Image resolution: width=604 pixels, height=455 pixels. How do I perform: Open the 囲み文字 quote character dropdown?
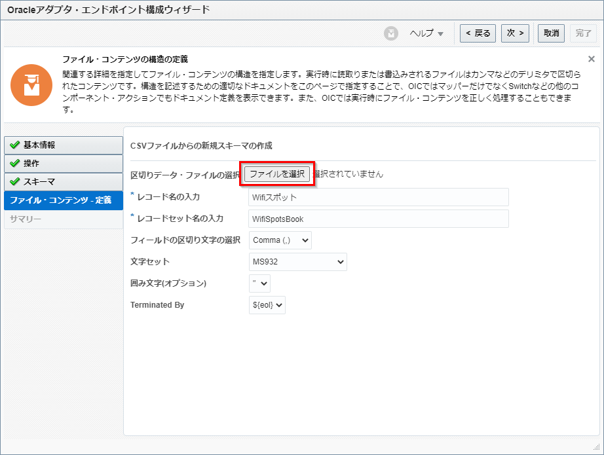coord(259,283)
